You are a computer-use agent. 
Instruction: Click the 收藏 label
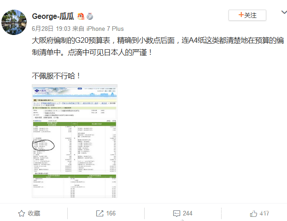34,213
